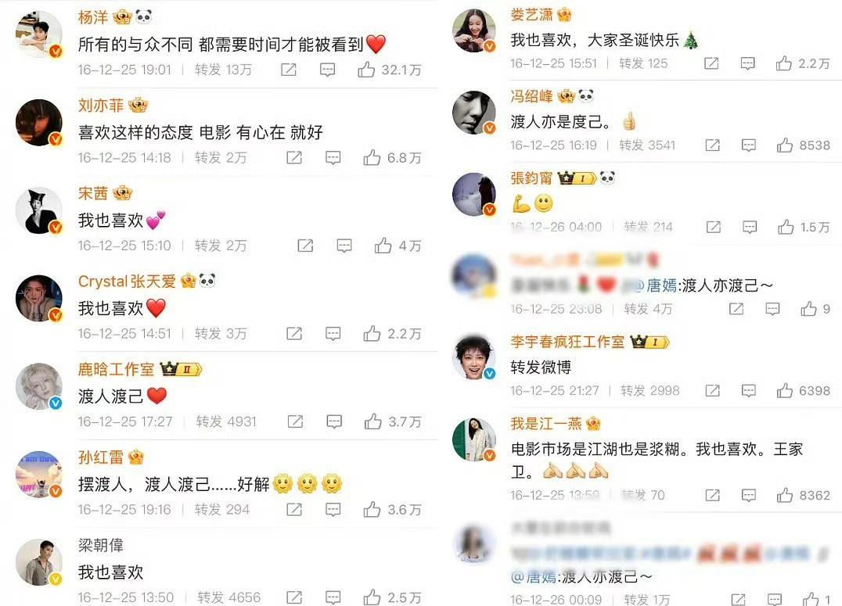Viewport: 842px width, 606px height.
Task: Like 娄艺潇's Christmas greeting comment
Action: pos(783,63)
